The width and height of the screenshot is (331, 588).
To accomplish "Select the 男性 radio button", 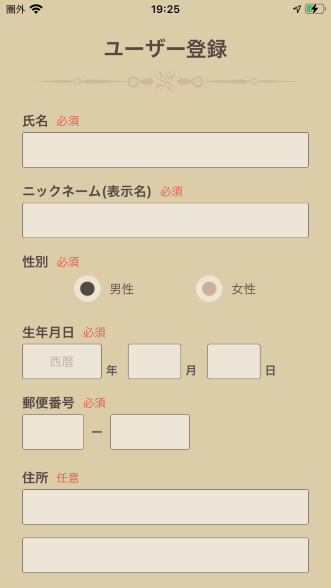I will (87, 289).
